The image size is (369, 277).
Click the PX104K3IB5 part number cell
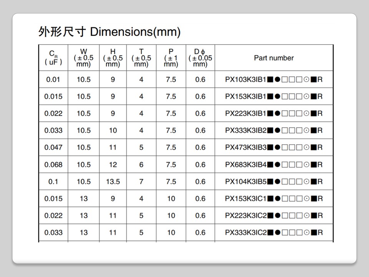coord(274,182)
